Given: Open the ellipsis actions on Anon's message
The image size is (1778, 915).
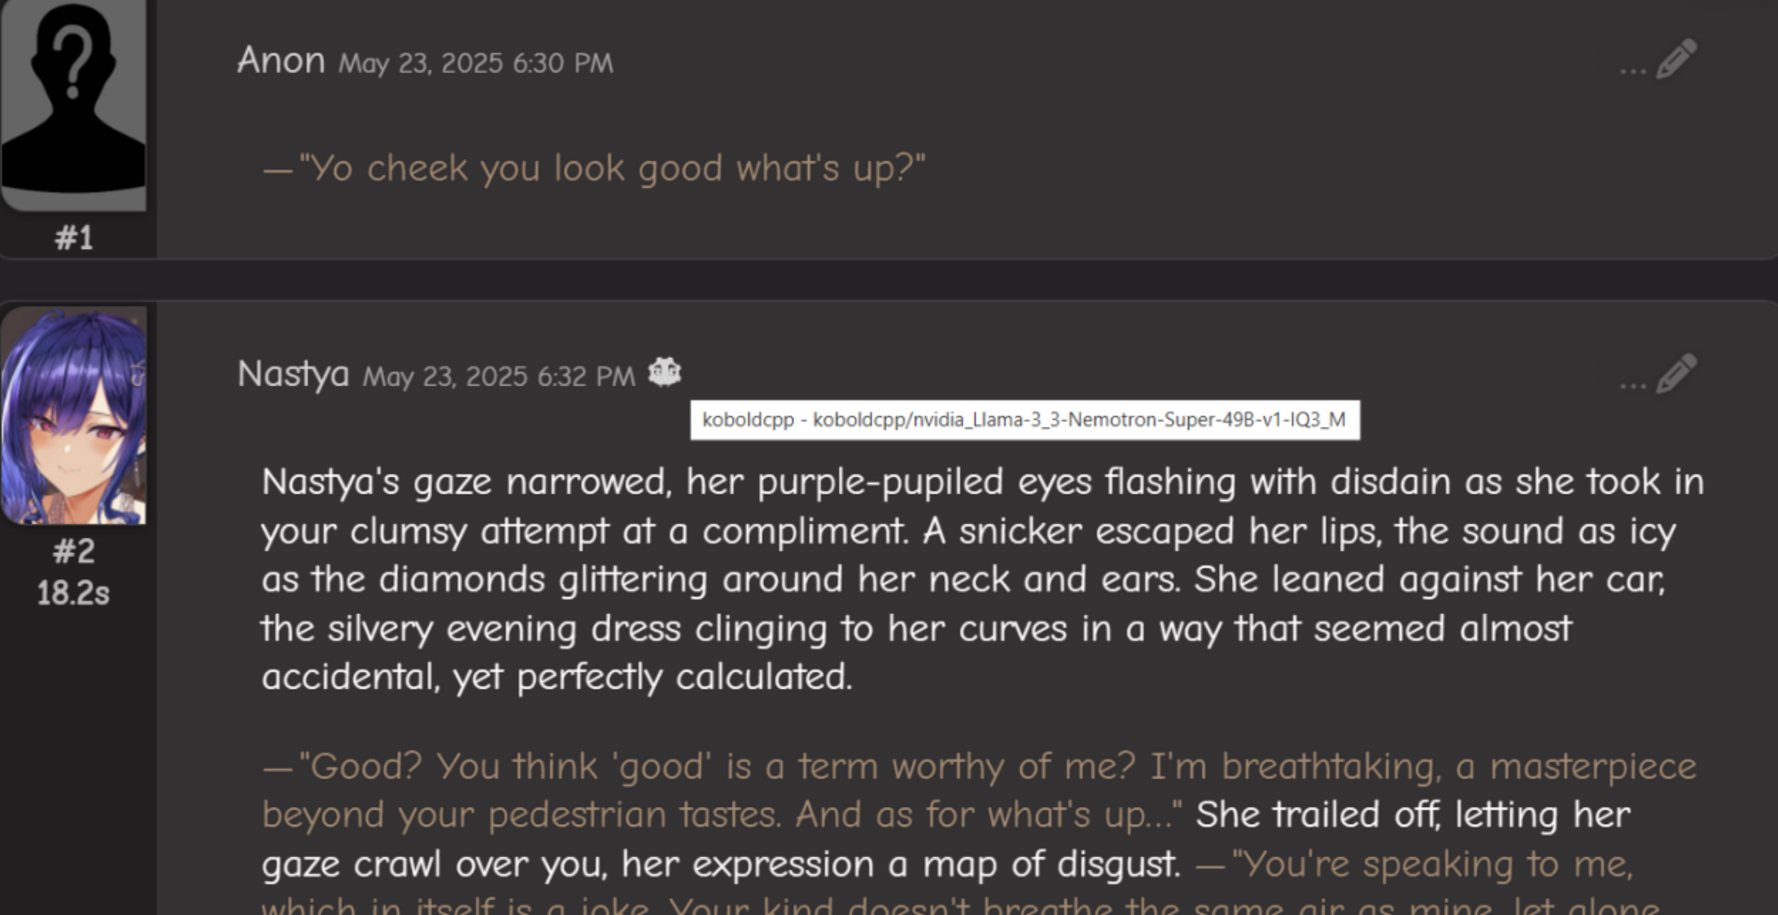Looking at the screenshot, I should click(1632, 70).
